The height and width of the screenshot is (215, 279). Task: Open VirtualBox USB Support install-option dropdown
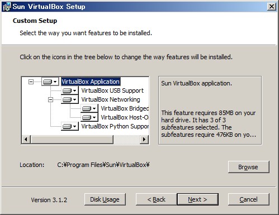click(70, 90)
